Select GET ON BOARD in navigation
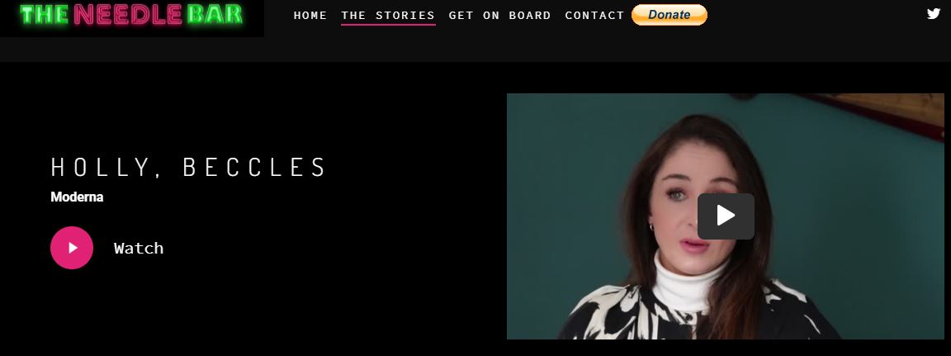 pos(499,15)
